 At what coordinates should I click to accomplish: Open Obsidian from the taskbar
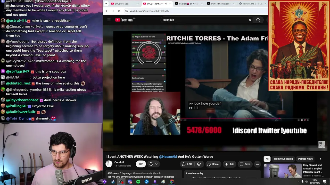pyautogui.click(x=155, y=182)
